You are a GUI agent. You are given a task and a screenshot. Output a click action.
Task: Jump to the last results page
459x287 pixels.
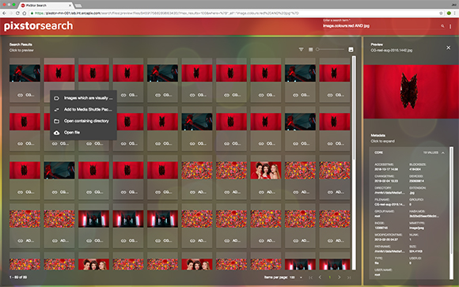pyautogui.click(x=349, y=278)
